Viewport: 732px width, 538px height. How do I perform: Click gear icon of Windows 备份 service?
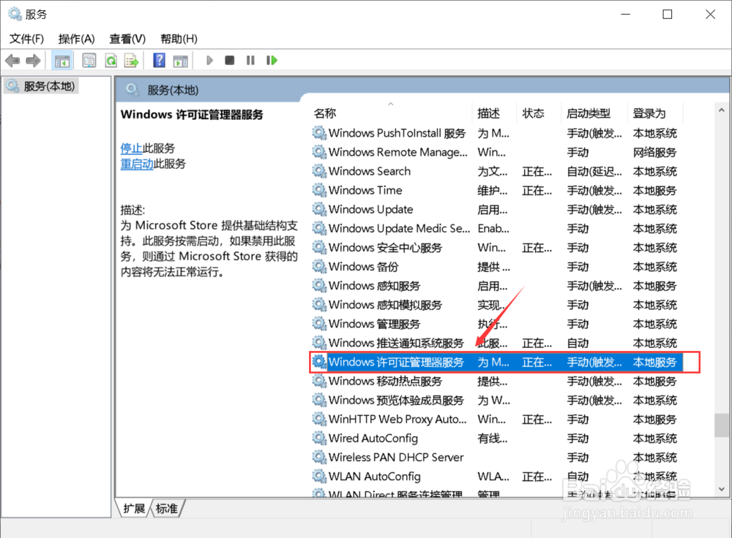click(319, 267)
